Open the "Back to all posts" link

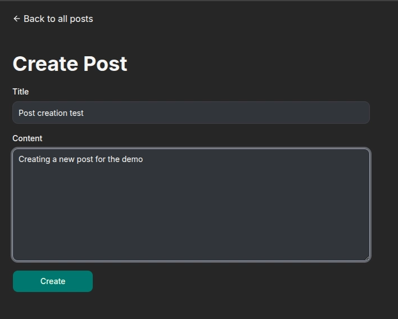[58, 19]
